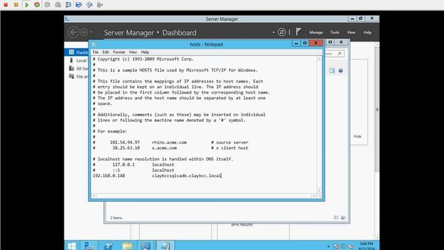Viewport: 444px width, 250px height.
Task: Click the rhino.acme.com example text
Action: point(169,142)
